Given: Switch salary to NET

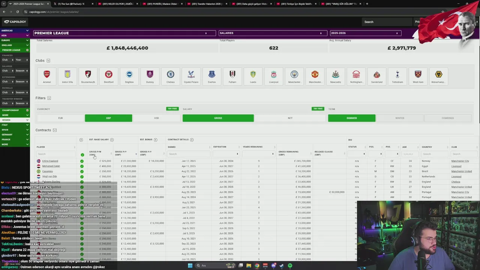Looking at the screenshot, I should coord(290,118).
